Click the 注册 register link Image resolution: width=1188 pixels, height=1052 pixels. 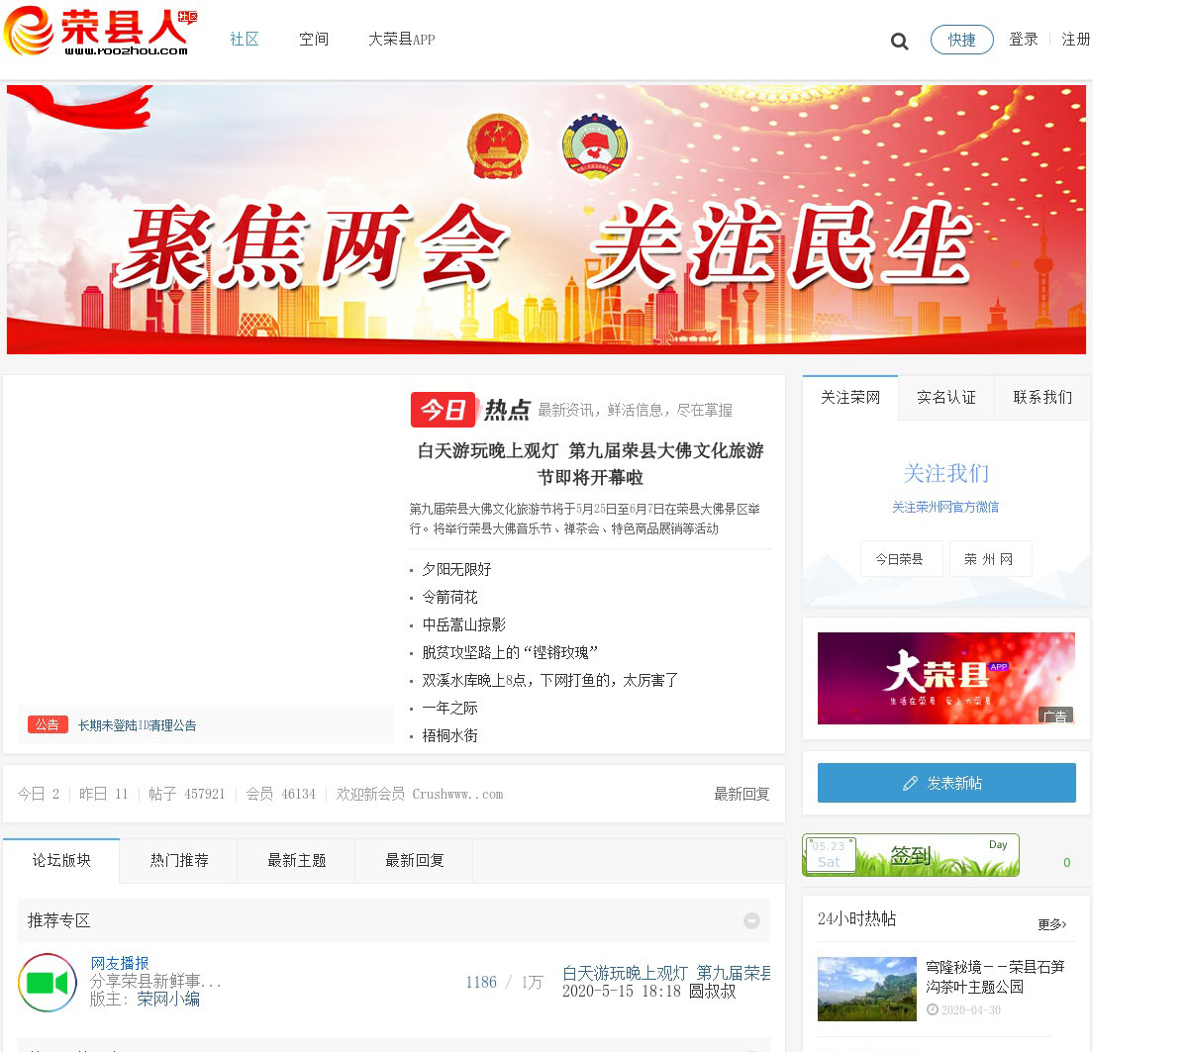(1075, 40)
